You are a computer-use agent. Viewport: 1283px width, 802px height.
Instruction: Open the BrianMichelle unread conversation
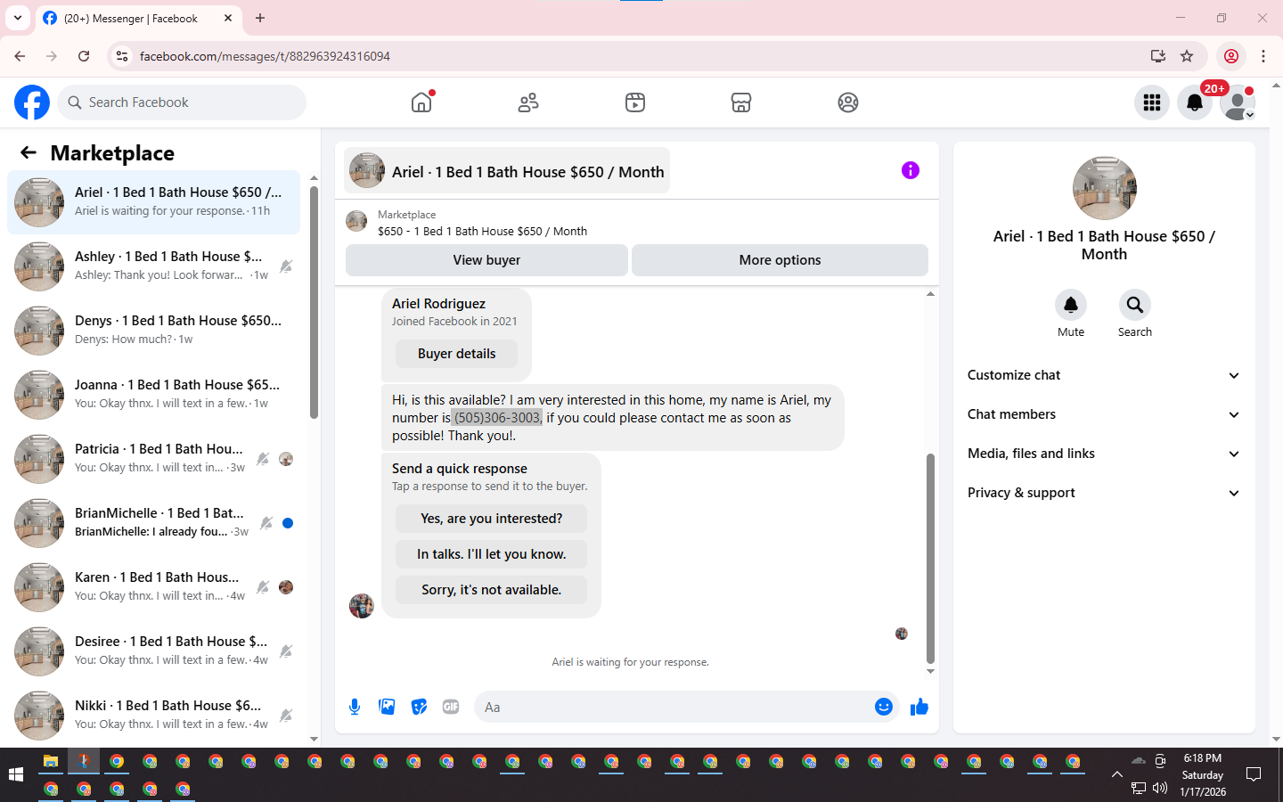(154, 523)
